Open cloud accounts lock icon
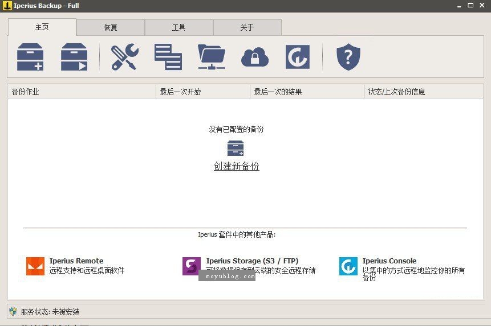This screenshot has width=491, height=326. pyautogui.click(x=255, y=57)
